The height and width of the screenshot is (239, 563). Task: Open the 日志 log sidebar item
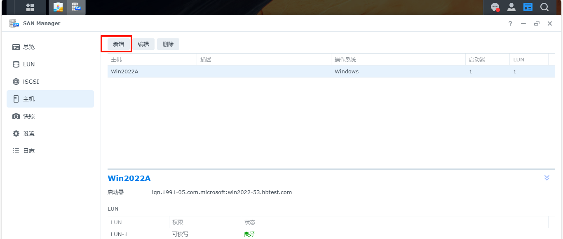coord(29,151)
